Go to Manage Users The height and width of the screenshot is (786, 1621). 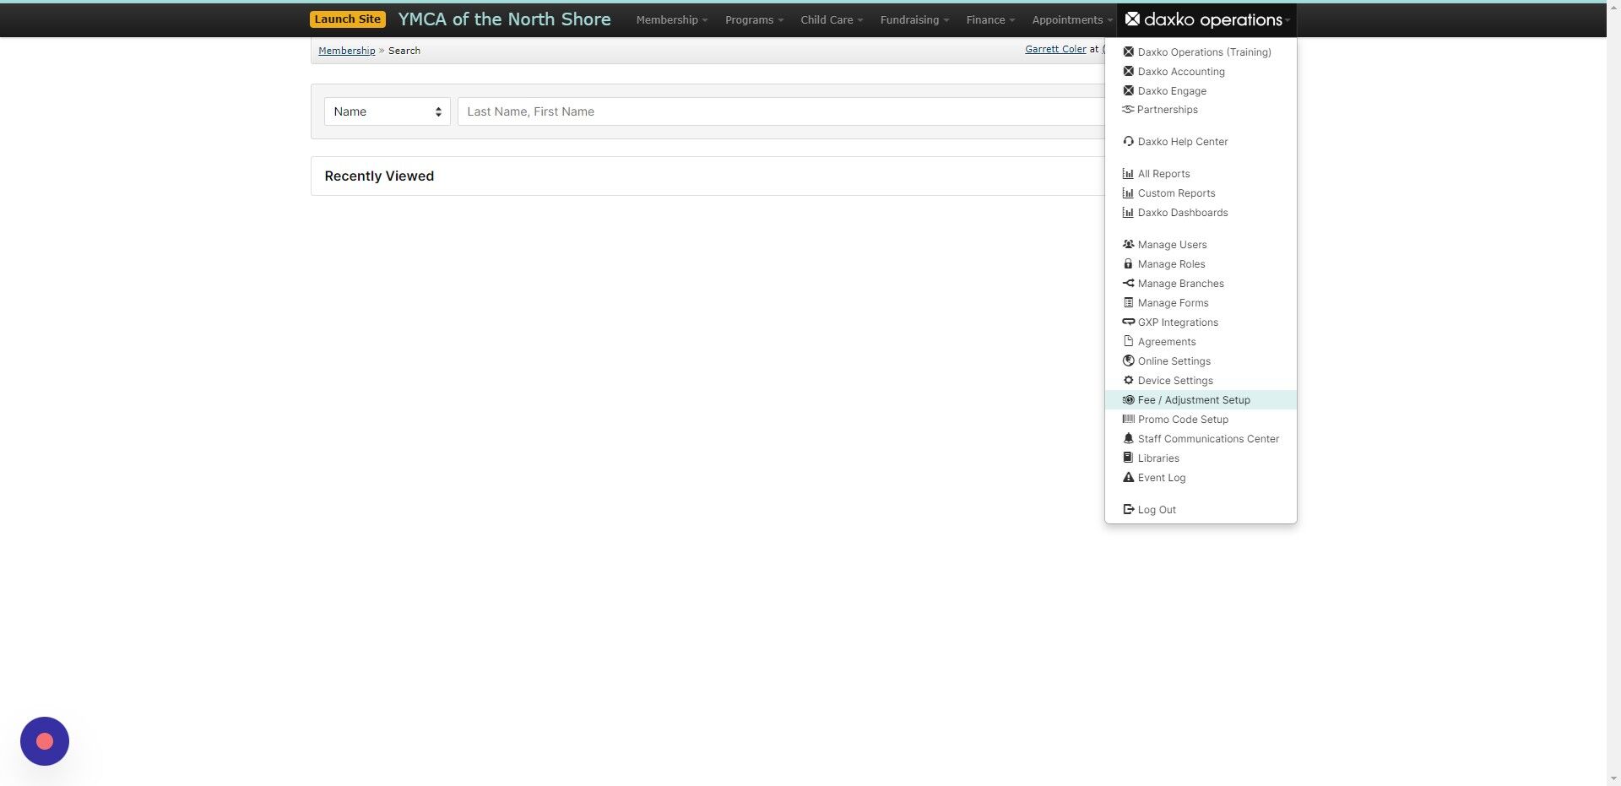1201,244
